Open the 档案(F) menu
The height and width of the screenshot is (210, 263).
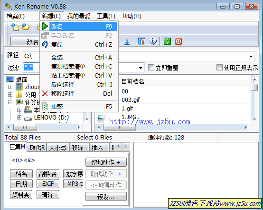coord(16,16)
